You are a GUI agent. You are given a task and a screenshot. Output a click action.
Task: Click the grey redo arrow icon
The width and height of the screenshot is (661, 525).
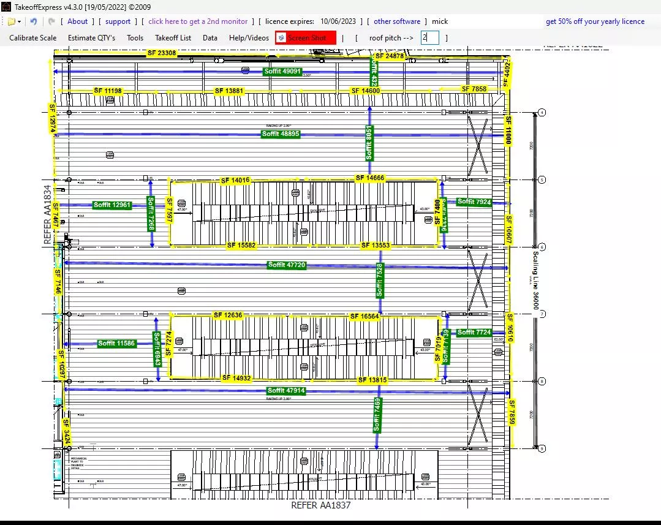click(51, 21)
